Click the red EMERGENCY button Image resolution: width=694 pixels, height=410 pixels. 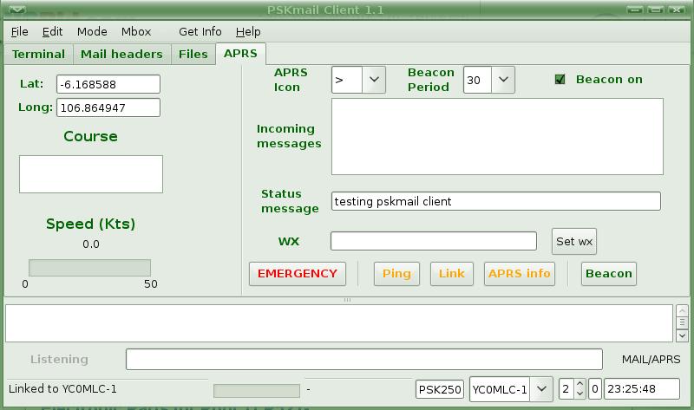click(298, 274)
